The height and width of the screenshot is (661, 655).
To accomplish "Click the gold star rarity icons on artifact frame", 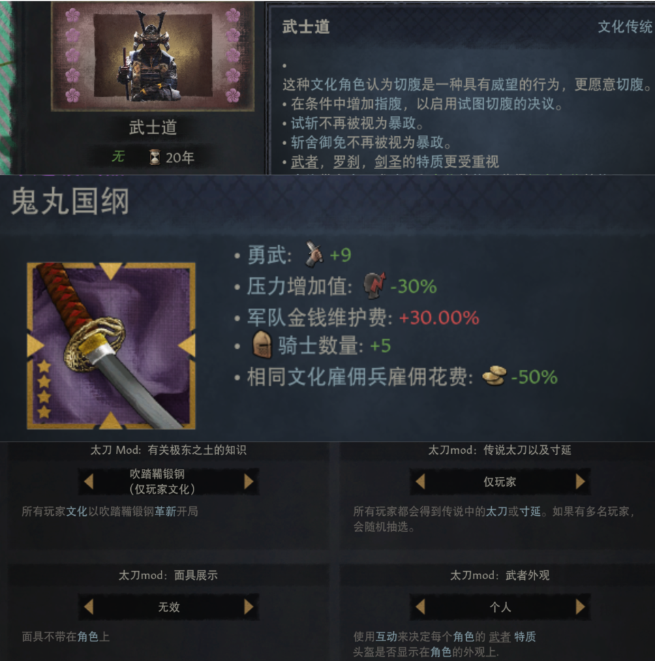I will click(x=44, y=389).
